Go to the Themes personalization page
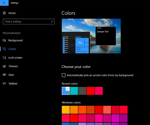150x125 pixels. pos(13,66)
